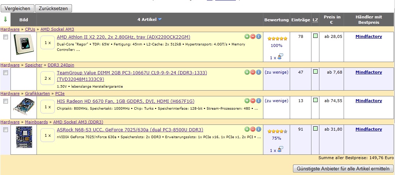Open the review comment icon in AMD Athlon row
This screenshot has height=175, width=395.
[x=280, y=57]
